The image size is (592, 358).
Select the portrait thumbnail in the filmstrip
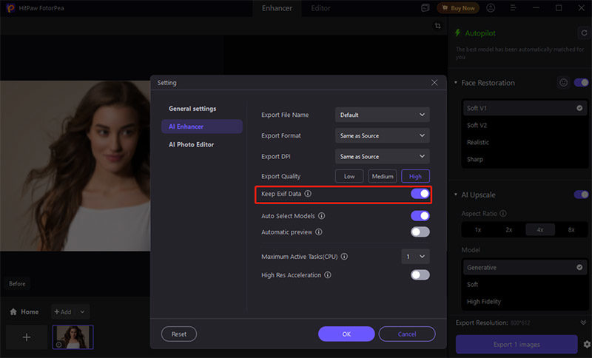click(x=73, y=337)
